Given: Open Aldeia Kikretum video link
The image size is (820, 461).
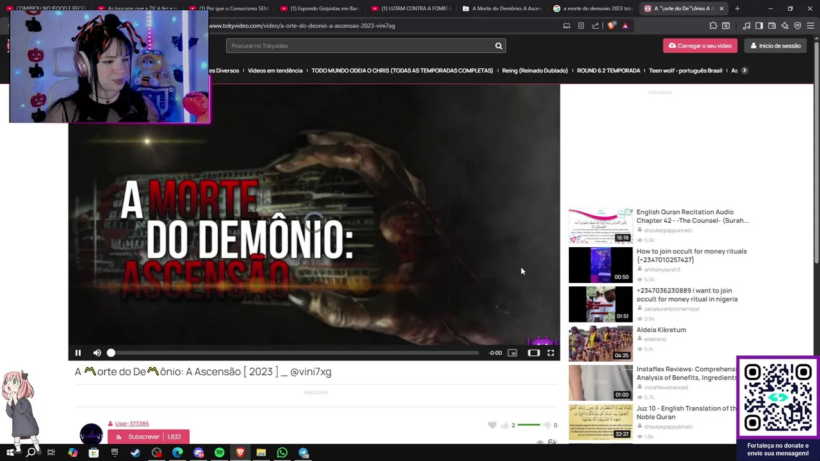Looking at the screenshot, I should click(661, 330).
